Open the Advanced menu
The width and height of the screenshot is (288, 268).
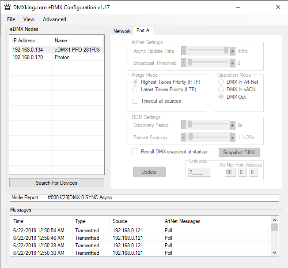[54, 19]
